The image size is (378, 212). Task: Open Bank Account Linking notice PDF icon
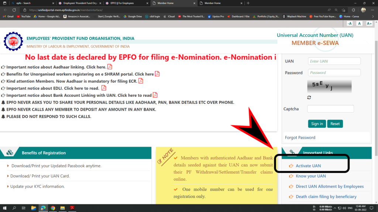[155, 95]
